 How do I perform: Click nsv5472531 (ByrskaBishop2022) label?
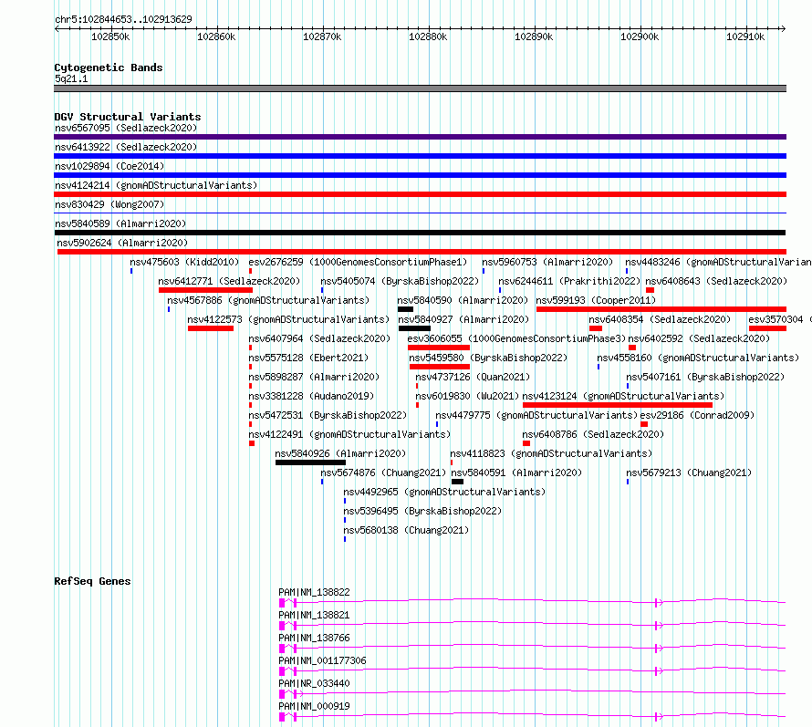click(x=328, y=415)
